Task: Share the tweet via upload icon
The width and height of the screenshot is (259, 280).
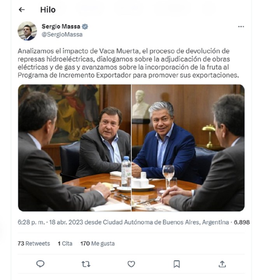Action: point(222,264)
